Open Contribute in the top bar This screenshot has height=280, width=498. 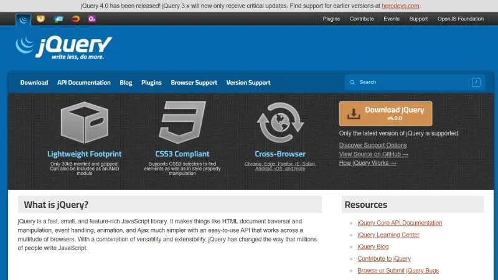click(362, 19)
